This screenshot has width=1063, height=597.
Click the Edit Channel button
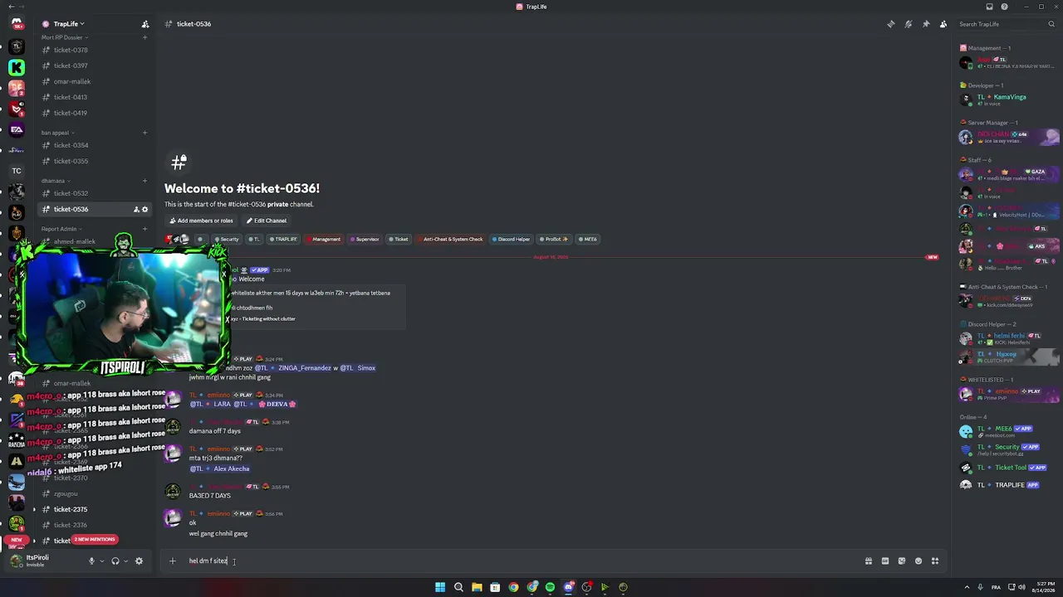[266, 221]
